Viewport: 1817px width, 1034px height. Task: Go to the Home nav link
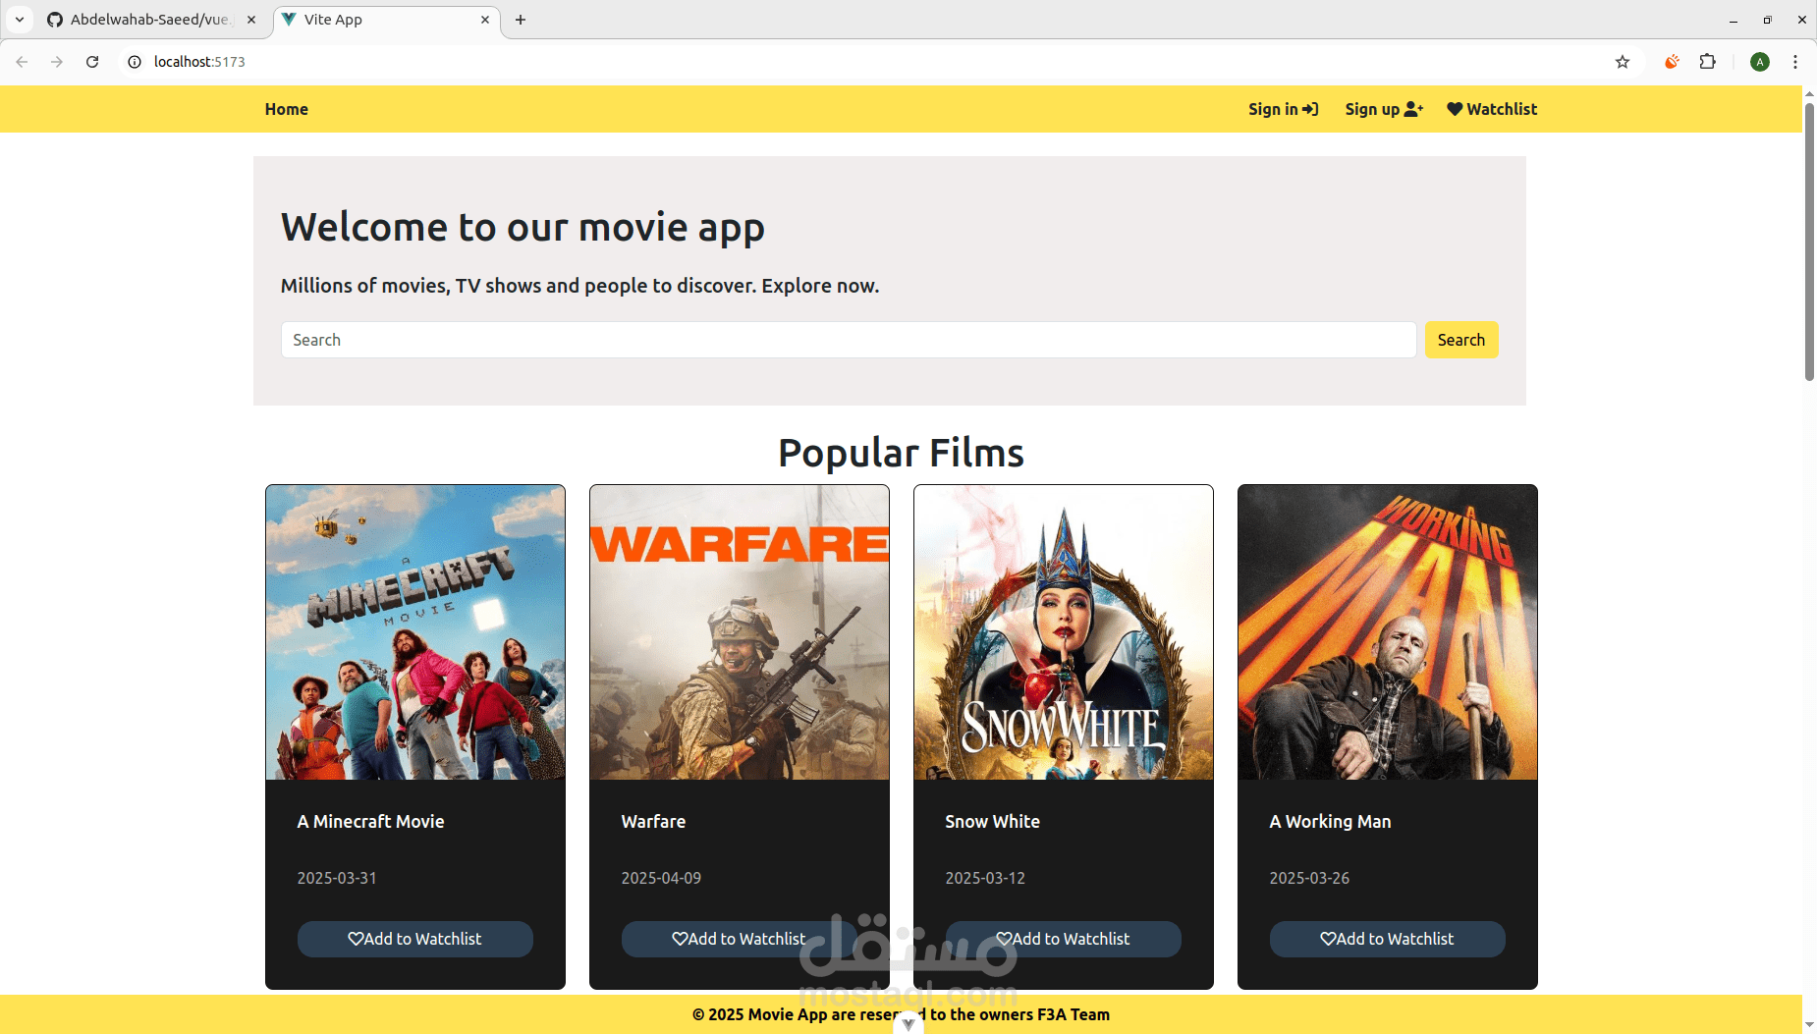click(x=287, y=109)
